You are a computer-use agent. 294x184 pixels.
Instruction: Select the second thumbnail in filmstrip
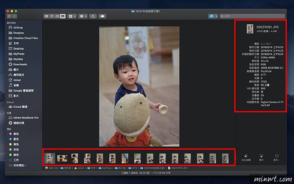(x=62, y=158)
